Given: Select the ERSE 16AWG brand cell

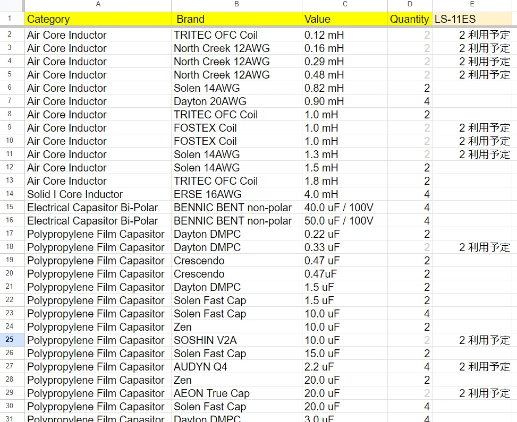Looking at the screenshot, I should point(236,194).
